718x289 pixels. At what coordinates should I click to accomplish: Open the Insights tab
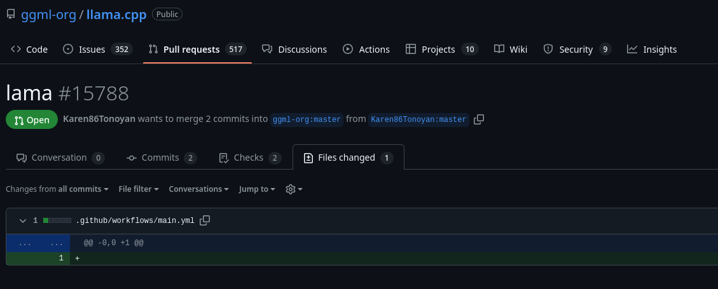click(x=652, y=50)
